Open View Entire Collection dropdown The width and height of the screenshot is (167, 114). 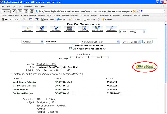pyautogui.click(x=100, y=42)
